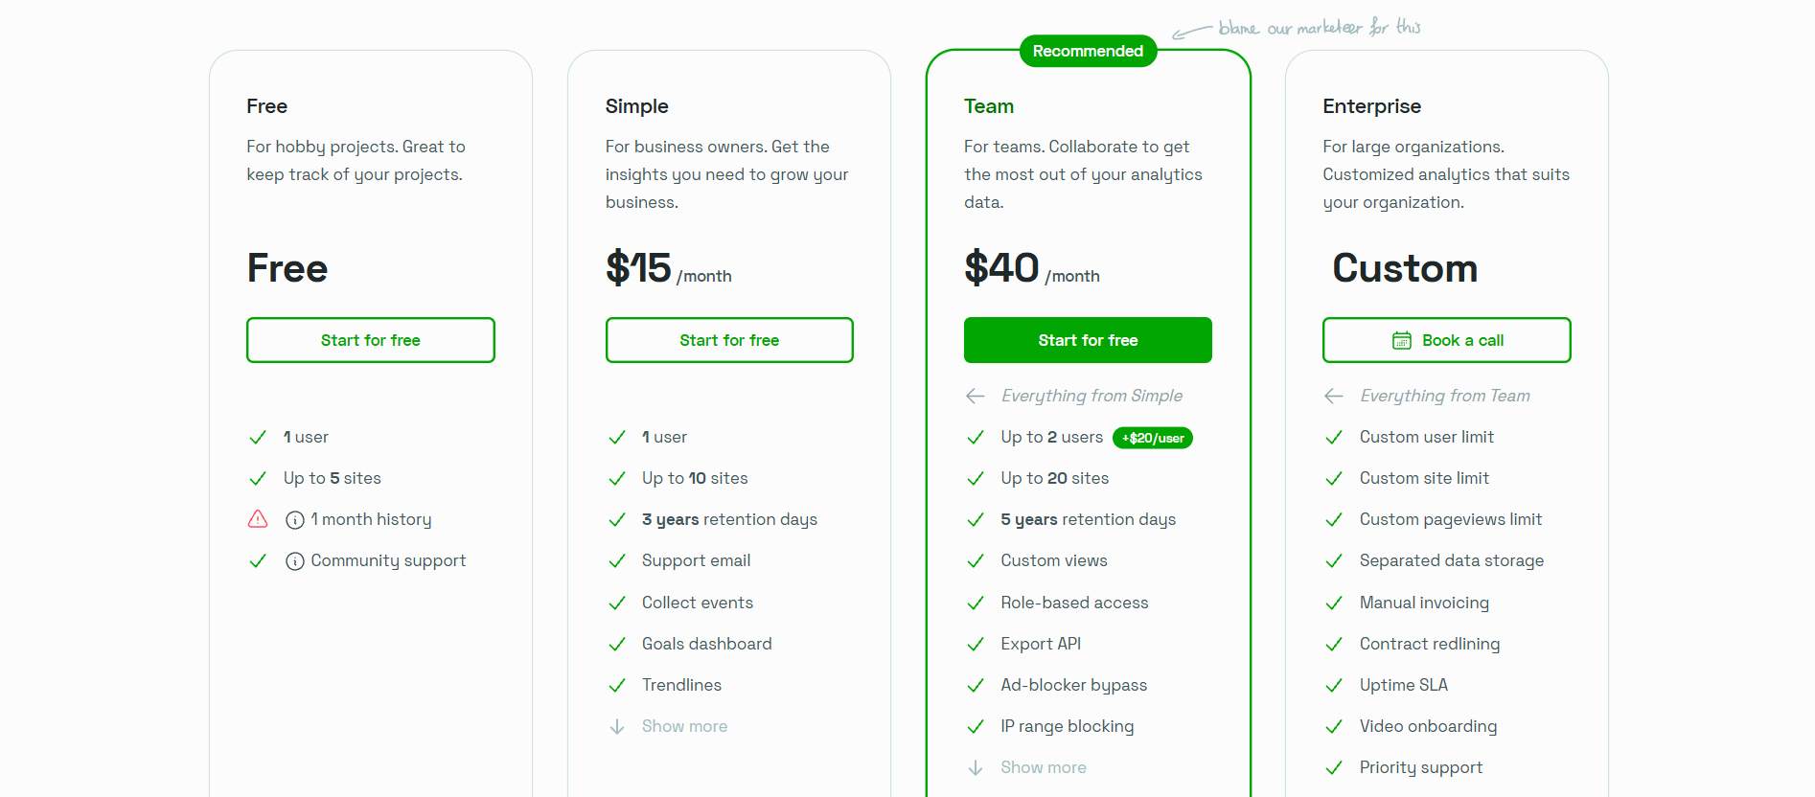Click the checkmark beside "1 user" in Free plan

(257, 437)
